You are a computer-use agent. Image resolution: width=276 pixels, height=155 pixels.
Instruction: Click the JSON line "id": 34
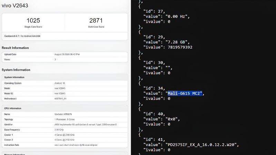[154, 89]
